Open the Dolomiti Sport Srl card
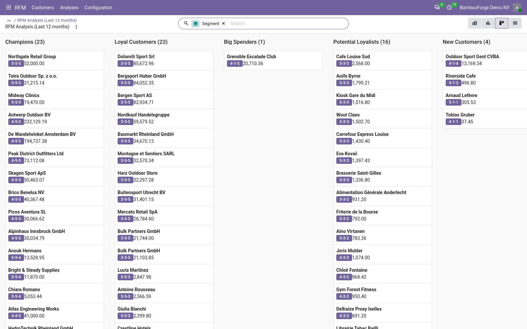527x329 pixels. (164, 60)
